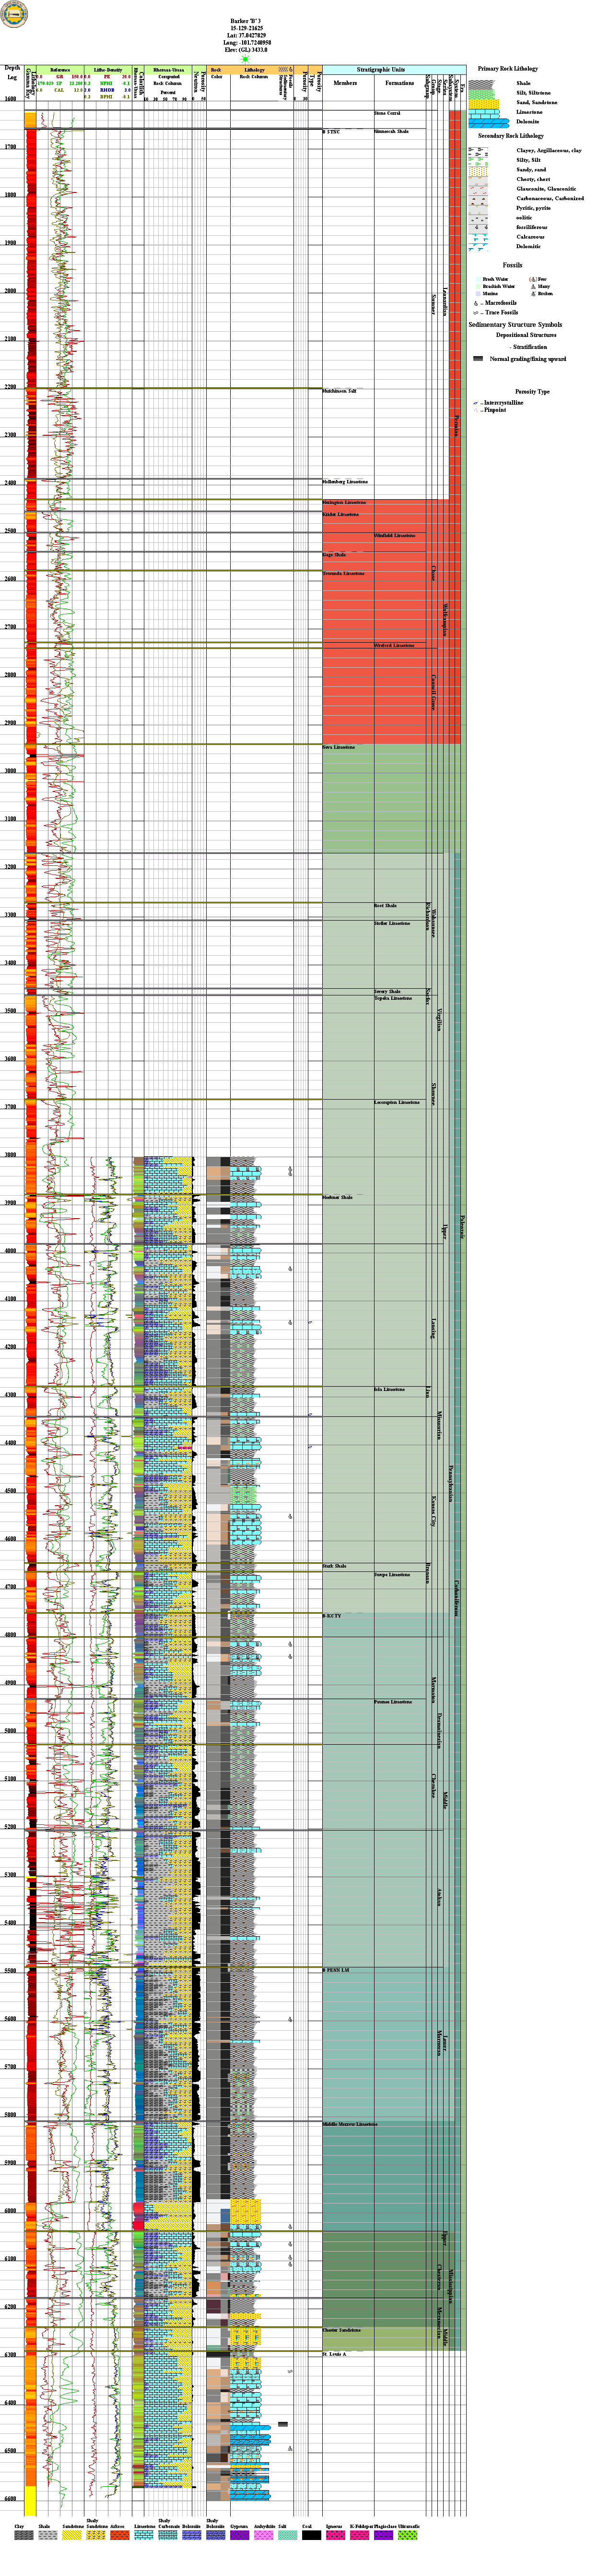Click the Trace Fossils legend symbol
Image resolution: width=598 pixels, height=2576 pixels.
point(476,312)
